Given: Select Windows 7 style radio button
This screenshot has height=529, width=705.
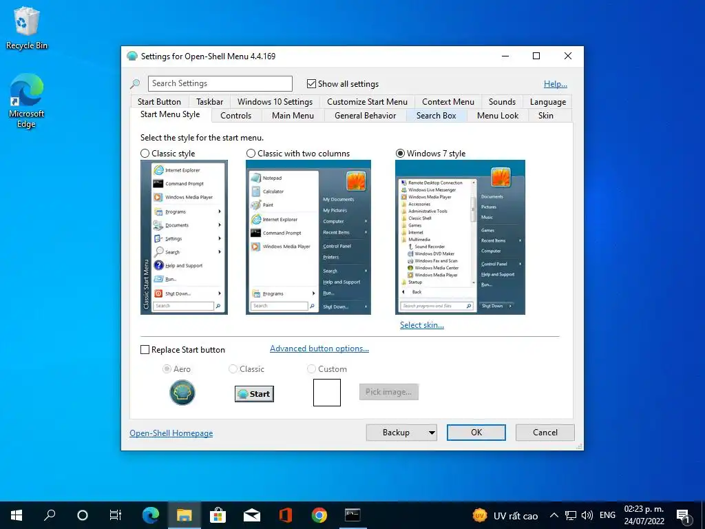Looking at the screenshot, I should click(400, 154).
